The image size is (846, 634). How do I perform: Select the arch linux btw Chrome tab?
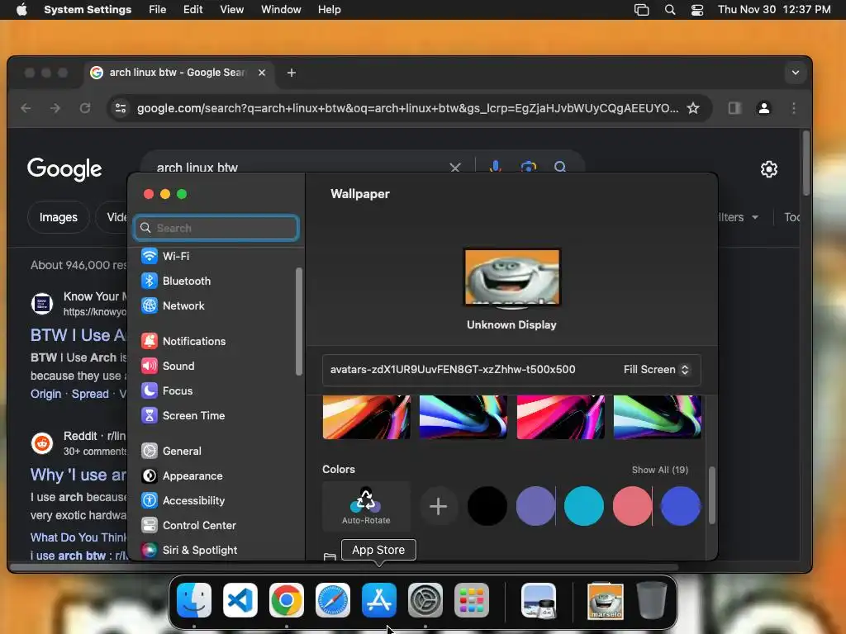tap(178, 73)
